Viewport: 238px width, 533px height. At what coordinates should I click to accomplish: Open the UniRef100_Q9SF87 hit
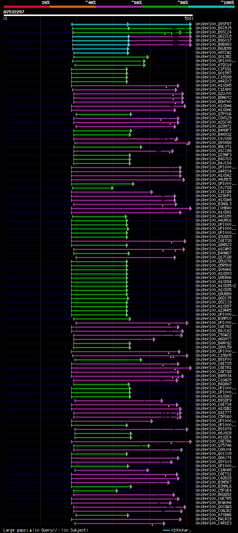coord(213,24)
